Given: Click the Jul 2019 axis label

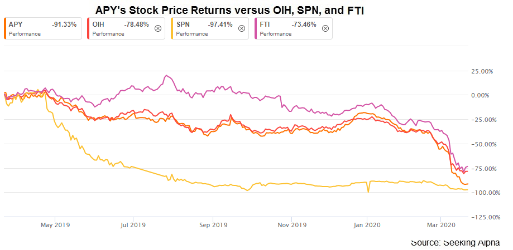Looking at the screenshot, I should (x=133, y=225).
